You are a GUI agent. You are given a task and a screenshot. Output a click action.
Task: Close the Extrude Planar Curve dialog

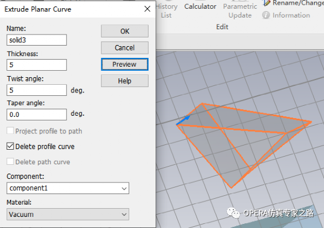click(x=147, y=9)
